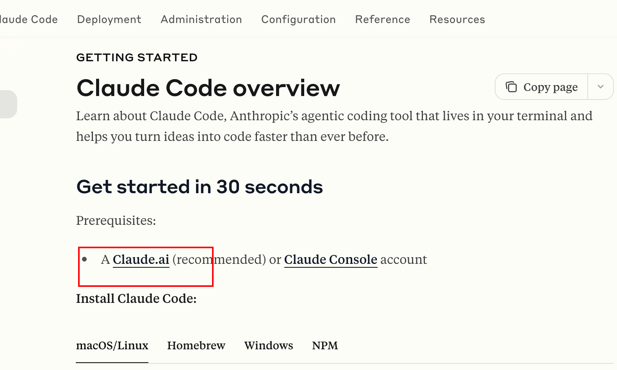Viewport: 617px width, 370px height.
Task: Switch to the Homebrew install tab
Action: [196, 345]
